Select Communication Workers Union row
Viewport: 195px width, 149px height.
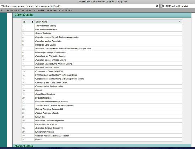coord(102,87)
